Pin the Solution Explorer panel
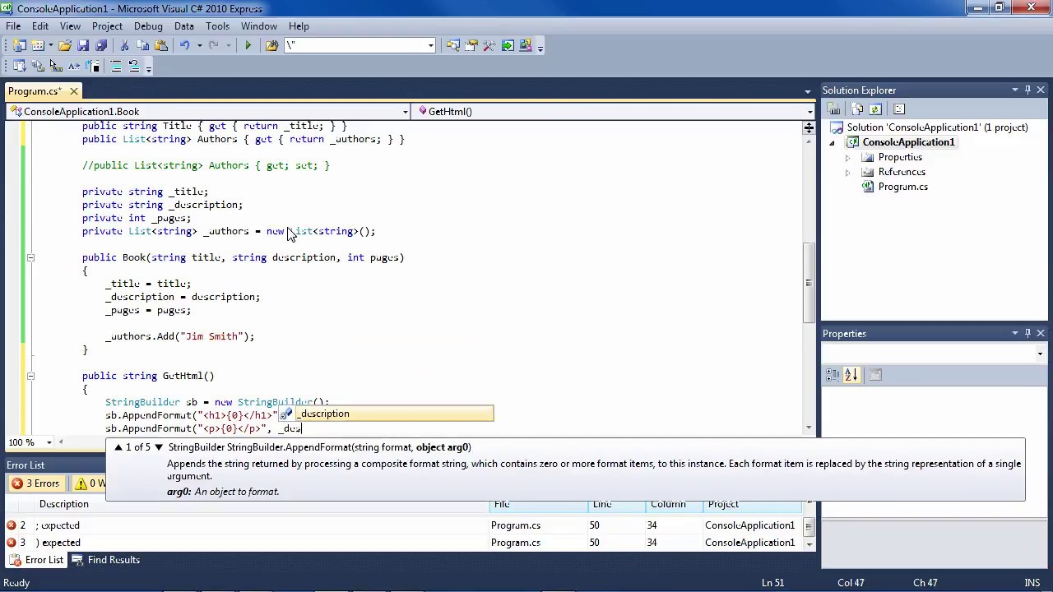 (x=1027, y=90)
